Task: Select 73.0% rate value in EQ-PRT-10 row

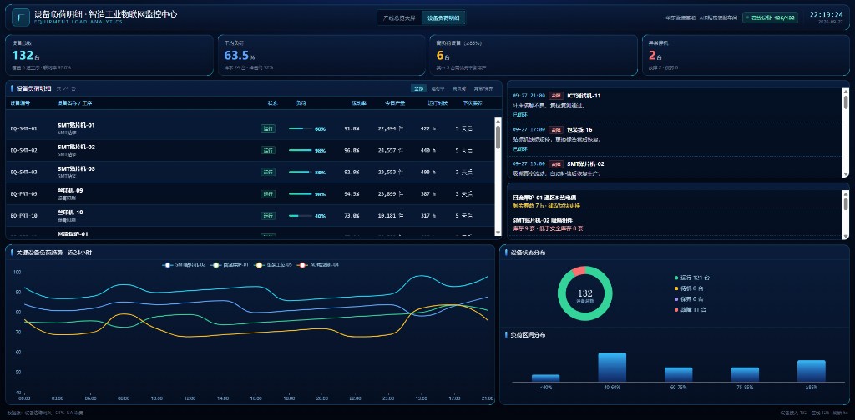Action: click(352, 216)
